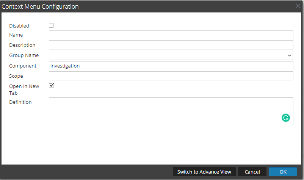Click the Component label text
Image resolution: width=304 pixels, height=180 pixels.
click(x=23, y=66)
